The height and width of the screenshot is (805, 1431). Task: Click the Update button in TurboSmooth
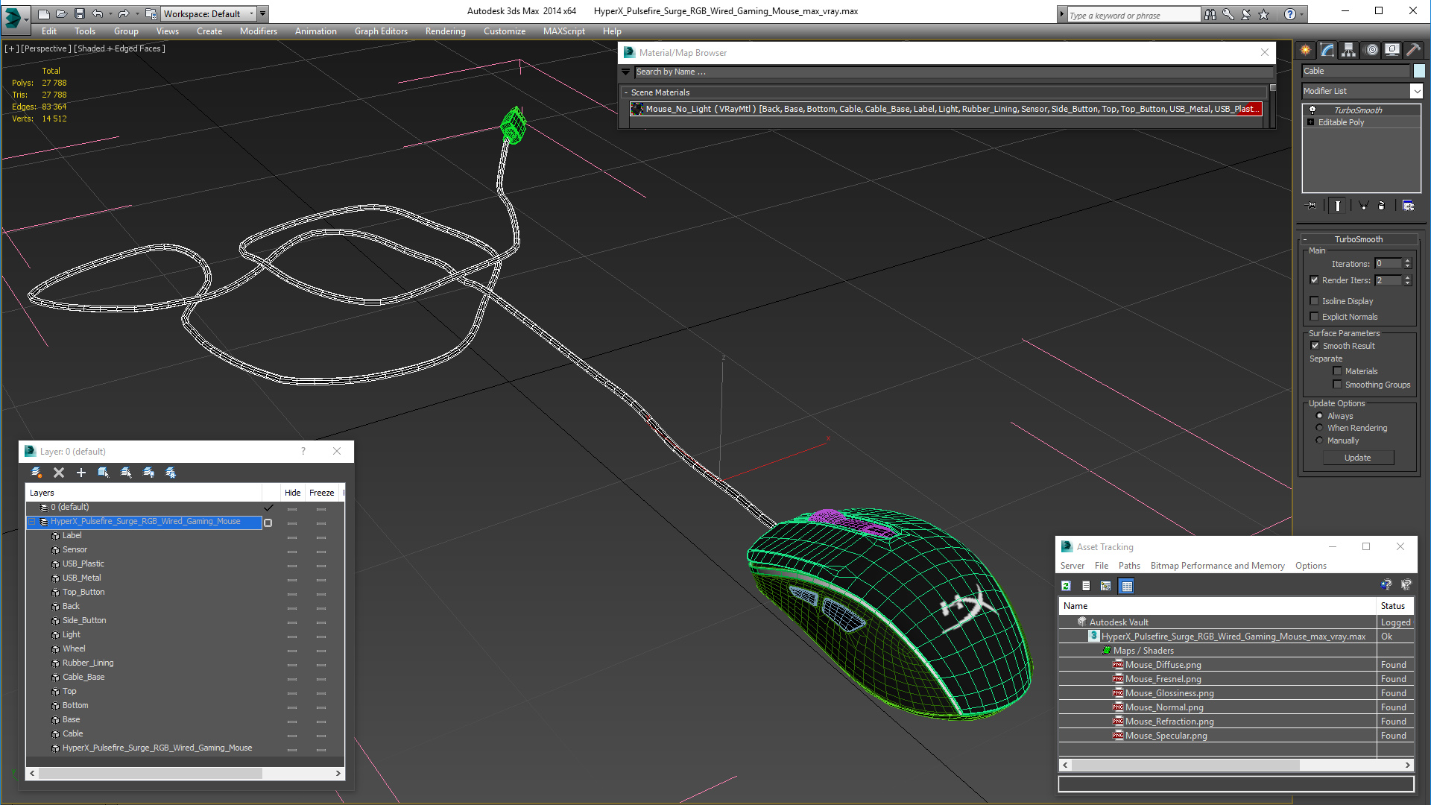(1358, 458)
